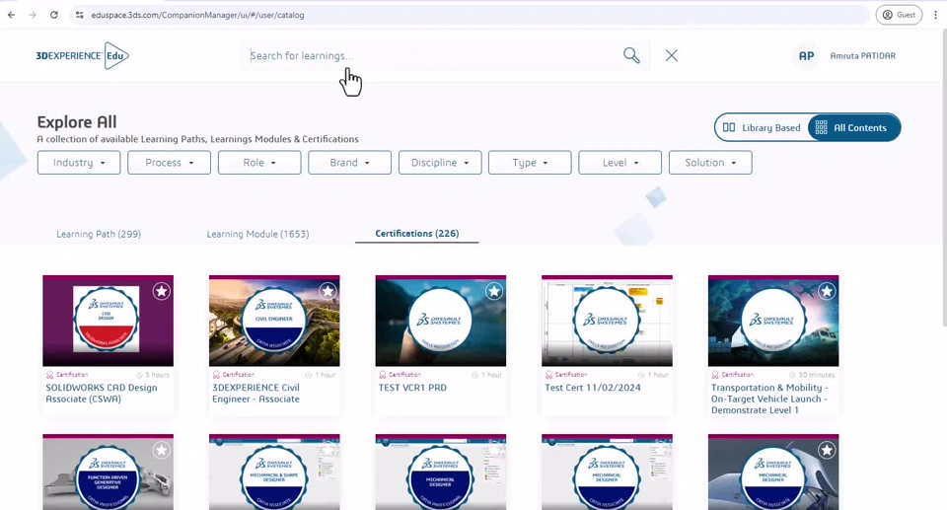Image resolution: width=947 pixels, height=510 pixels.
Task: Switch to All Contents view
Action: point(853,127)
